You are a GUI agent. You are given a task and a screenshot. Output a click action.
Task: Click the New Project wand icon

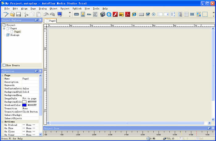[x=6, y=14]
